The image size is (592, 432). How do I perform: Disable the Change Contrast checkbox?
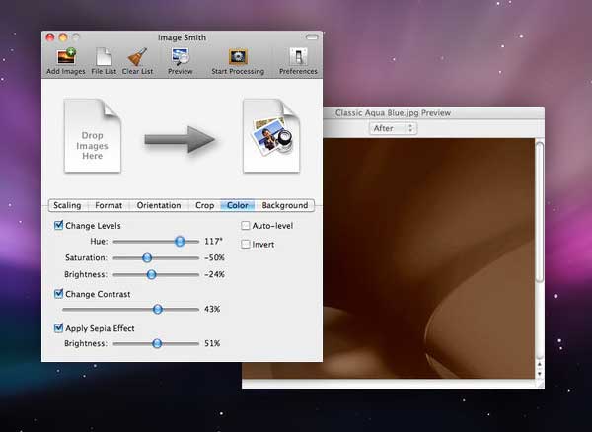coord(58,294)
